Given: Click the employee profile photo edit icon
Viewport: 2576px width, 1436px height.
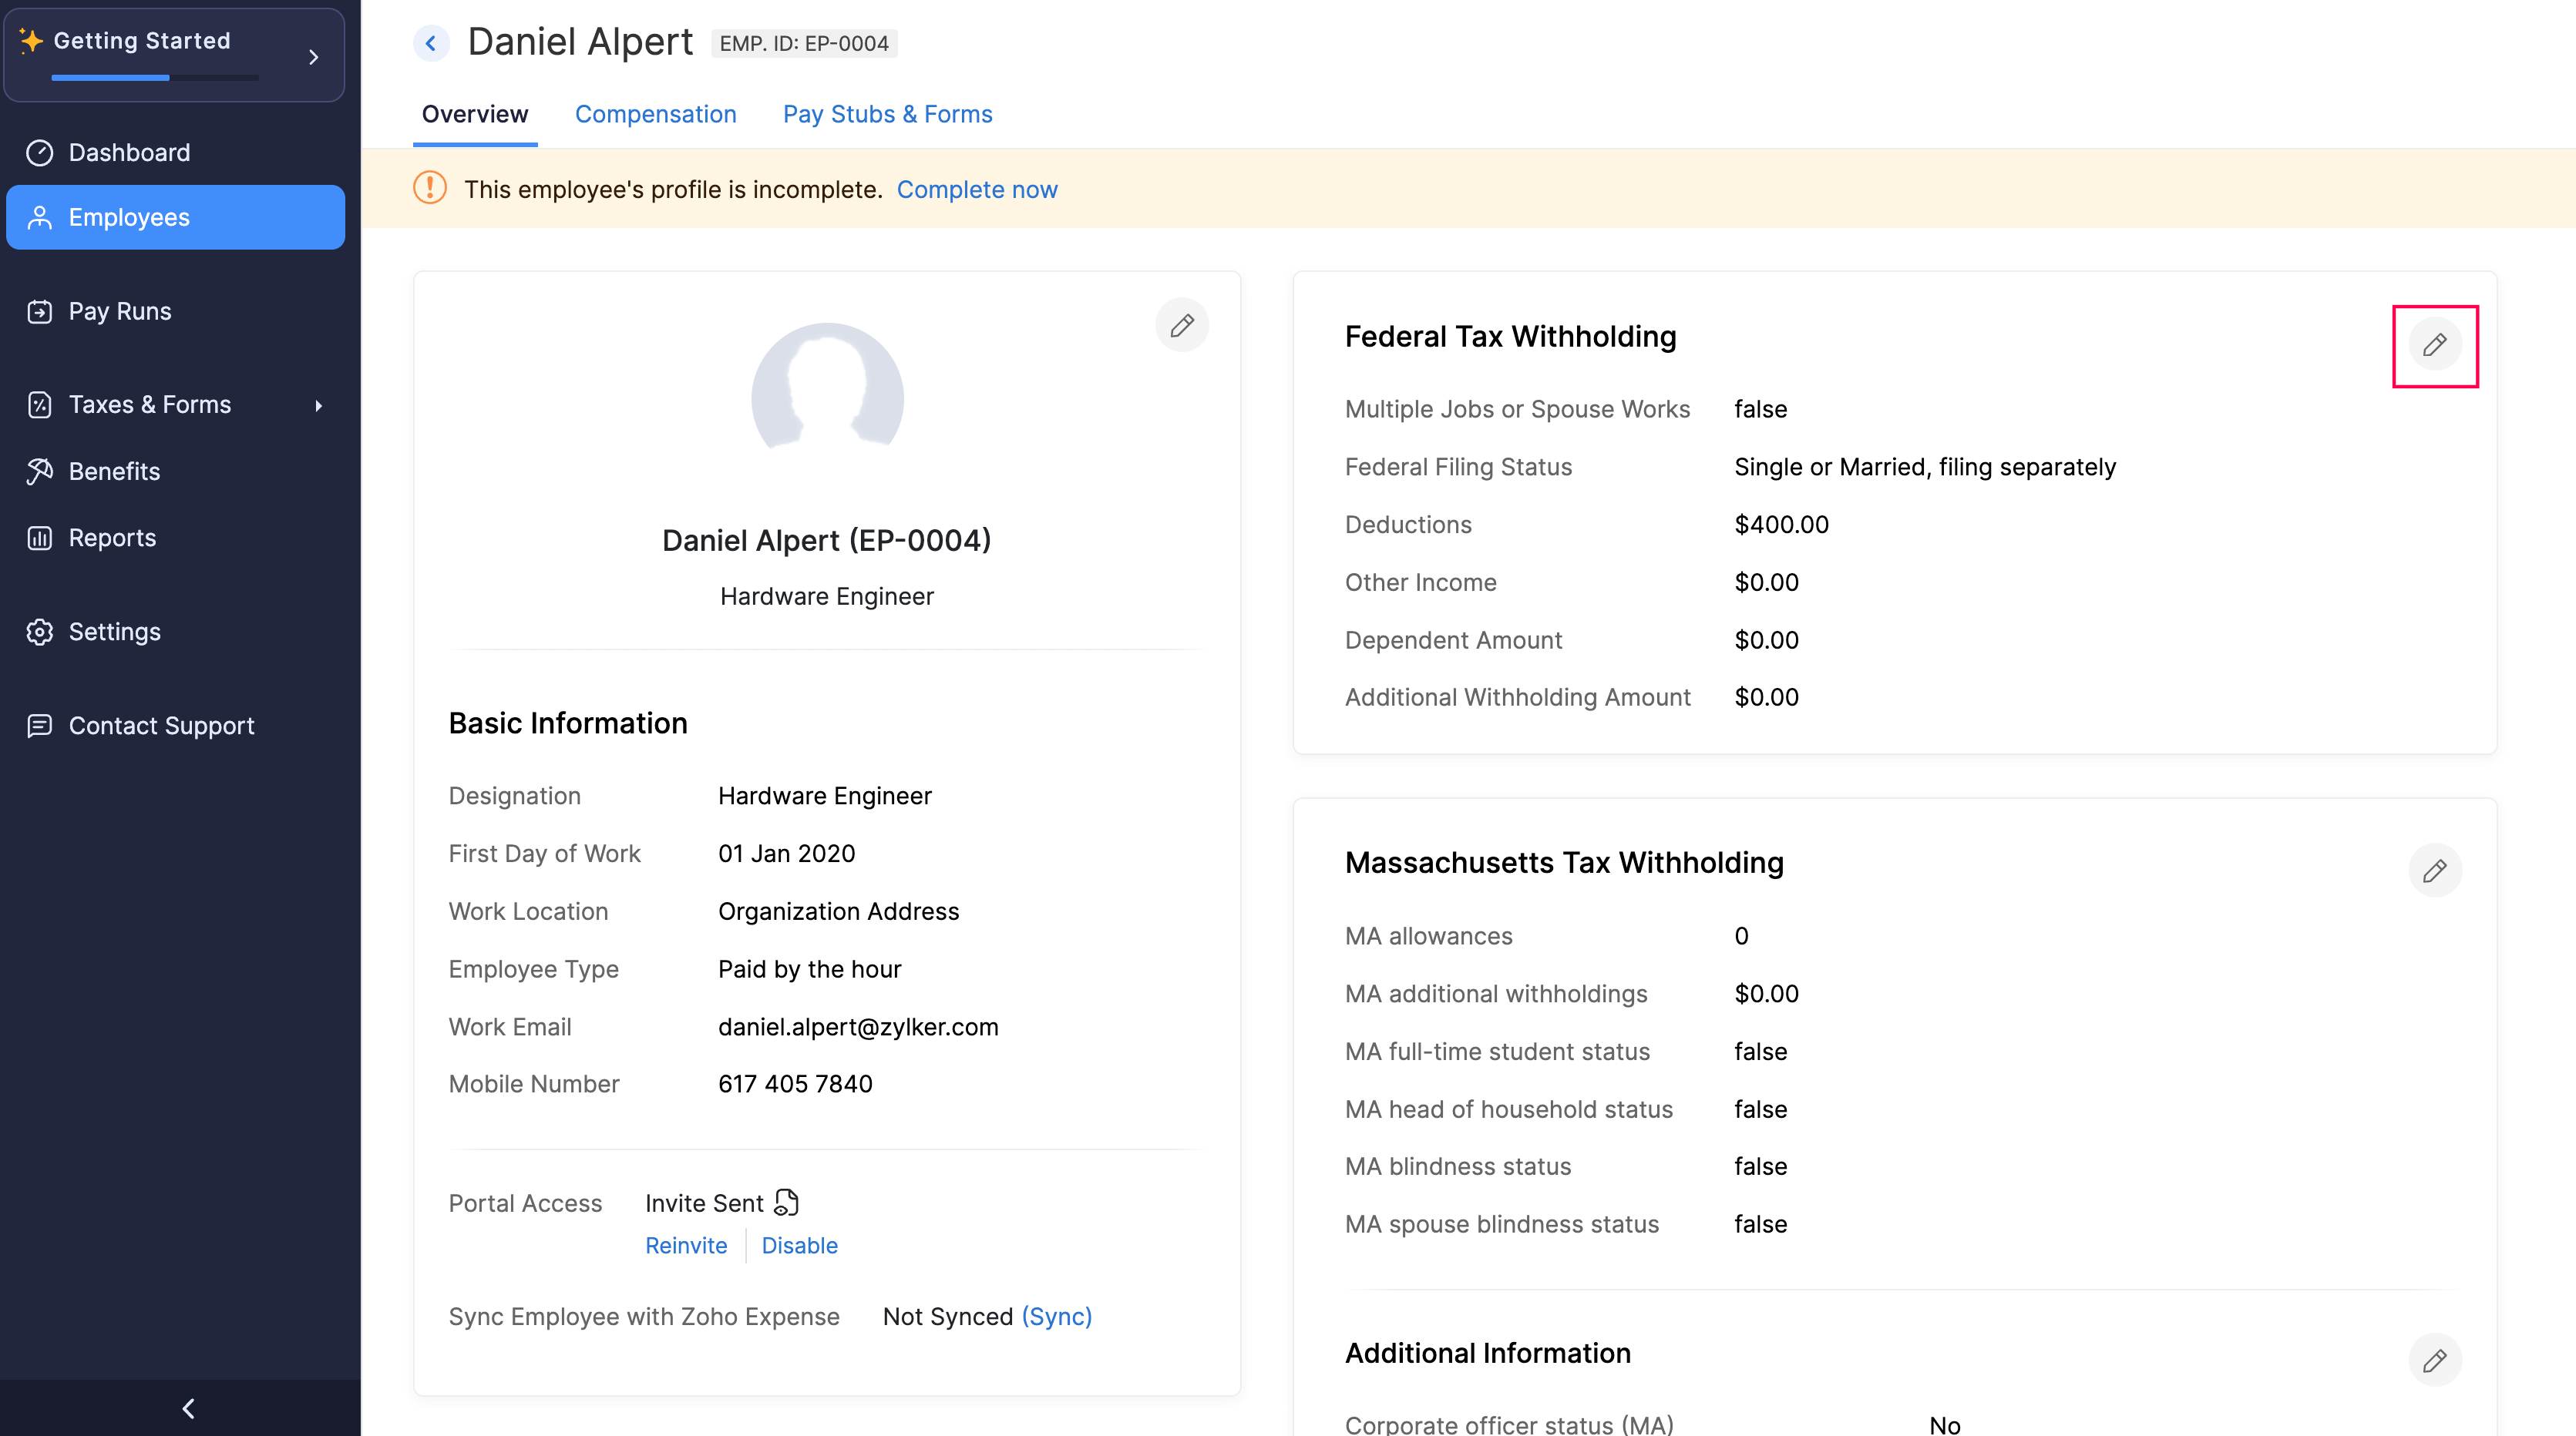Looking at the screenshot, I should [1182, 324].
